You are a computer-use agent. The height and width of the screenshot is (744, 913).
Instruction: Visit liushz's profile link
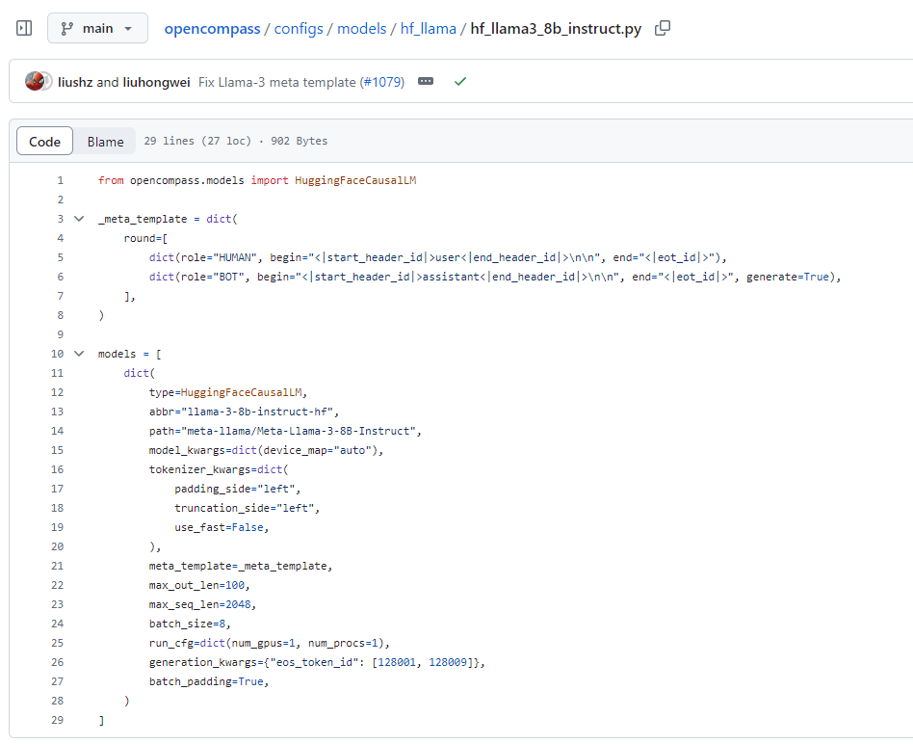[75, 82]
